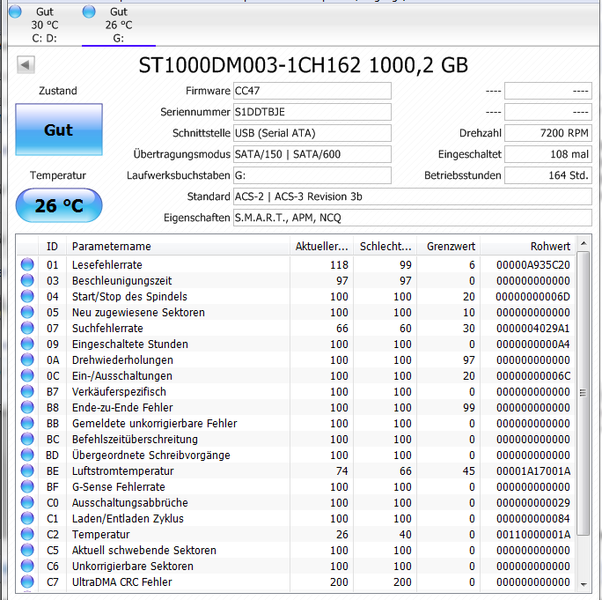This screenshot has width=602, height=600.
Task: Select the Luftstromtemperatur parameter name
Action: (122, 470)
